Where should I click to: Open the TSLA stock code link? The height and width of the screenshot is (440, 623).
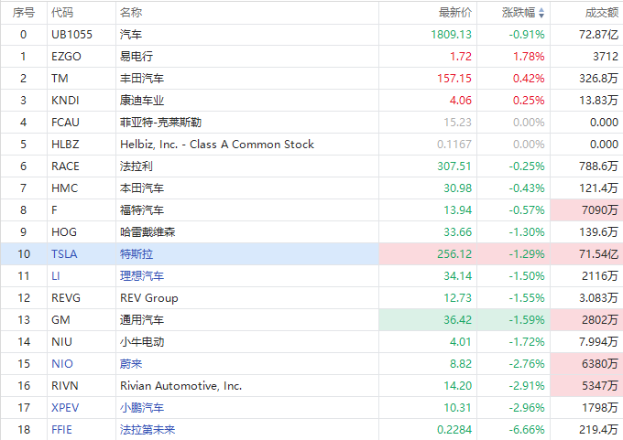(65, 253)
